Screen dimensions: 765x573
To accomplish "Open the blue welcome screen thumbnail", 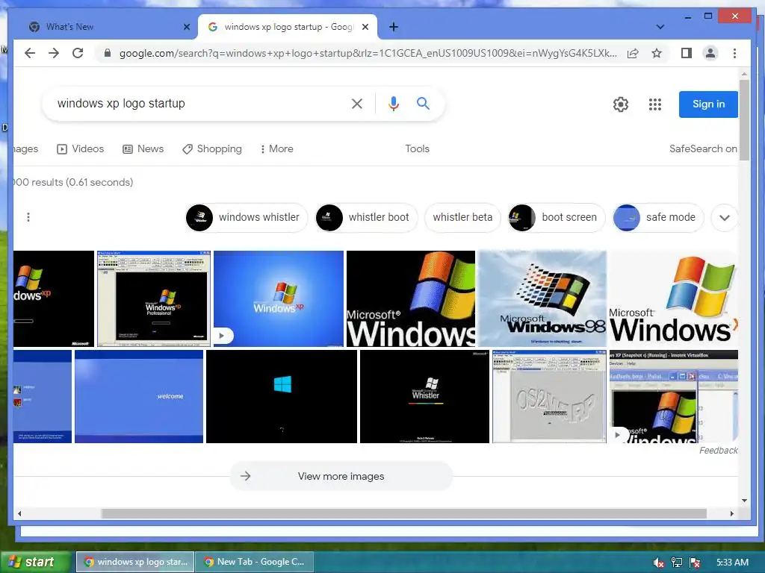I will (x=139, y=396).
